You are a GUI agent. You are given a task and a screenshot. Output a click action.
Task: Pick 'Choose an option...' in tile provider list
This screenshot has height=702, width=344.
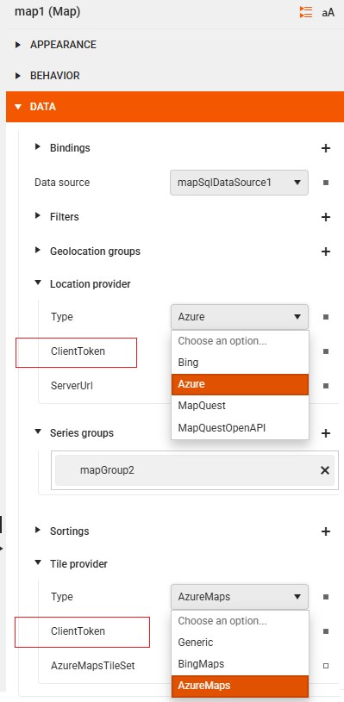(240, 621)
